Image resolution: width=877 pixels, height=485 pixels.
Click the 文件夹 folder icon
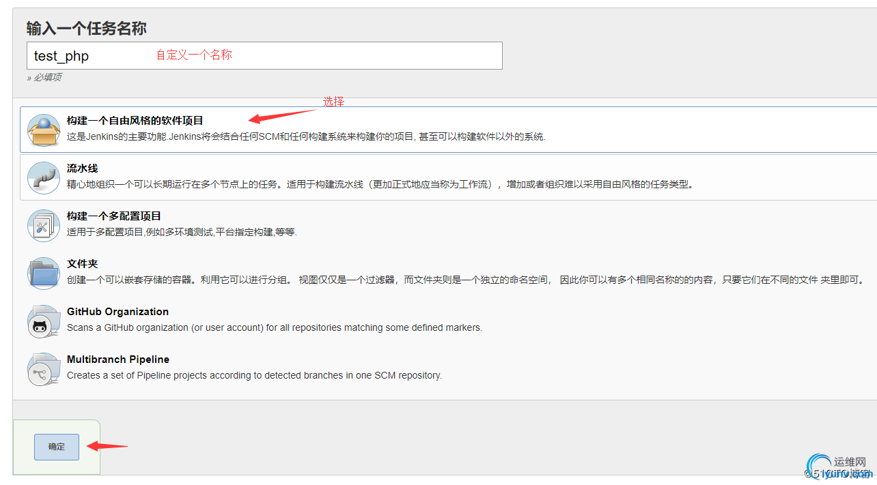coord(44,273)
